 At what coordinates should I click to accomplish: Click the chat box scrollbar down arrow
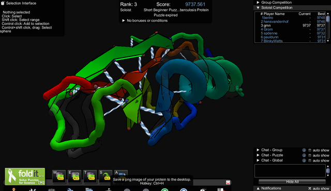(x=328, y=175)
